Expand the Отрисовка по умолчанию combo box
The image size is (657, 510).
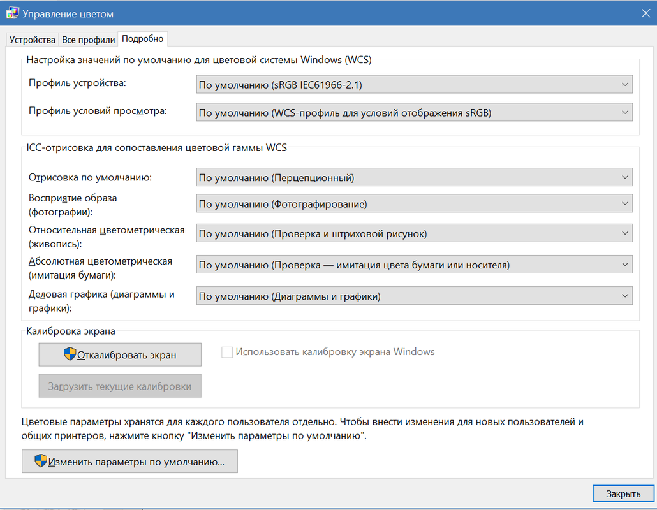point(415,177)
